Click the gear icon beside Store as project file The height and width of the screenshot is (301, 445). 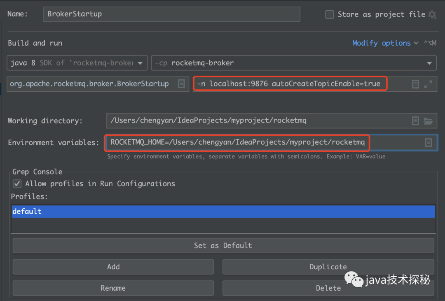432,14
